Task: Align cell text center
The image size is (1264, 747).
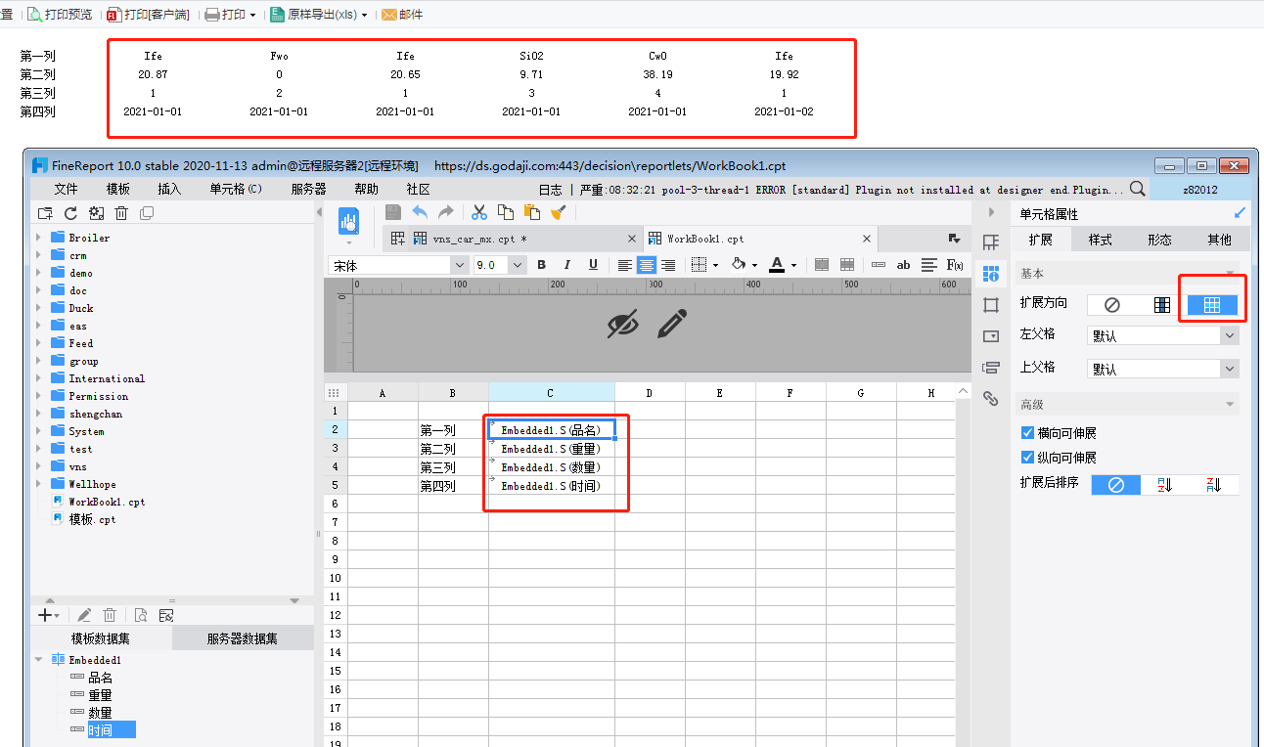Action: pos(647,265)
